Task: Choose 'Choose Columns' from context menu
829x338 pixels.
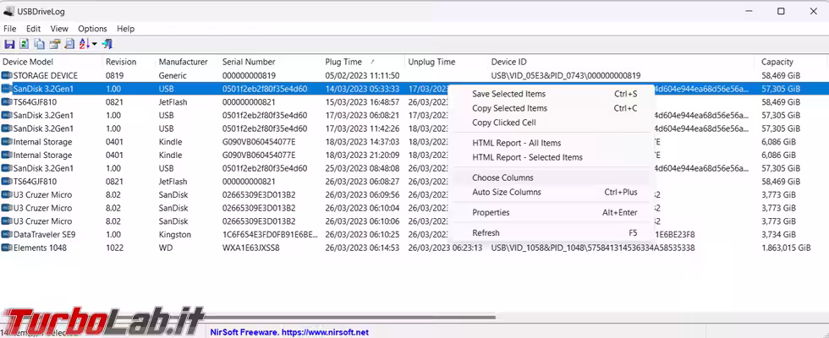Action: 502,177
